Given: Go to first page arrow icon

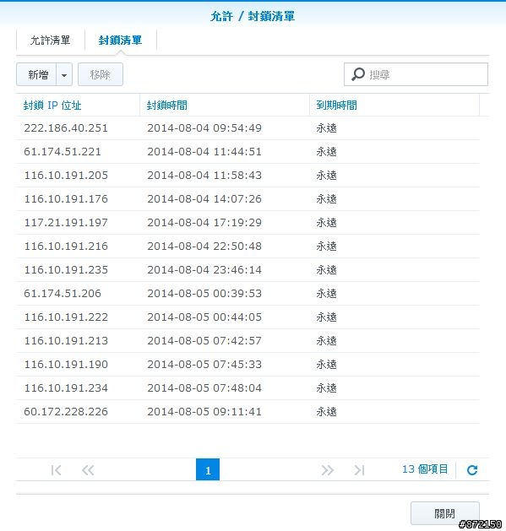Looking at the screenshot, I should click(56, 470).
